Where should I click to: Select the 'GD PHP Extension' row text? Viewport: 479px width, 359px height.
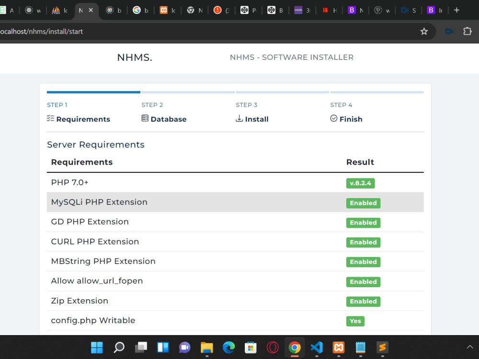[90, 222]
